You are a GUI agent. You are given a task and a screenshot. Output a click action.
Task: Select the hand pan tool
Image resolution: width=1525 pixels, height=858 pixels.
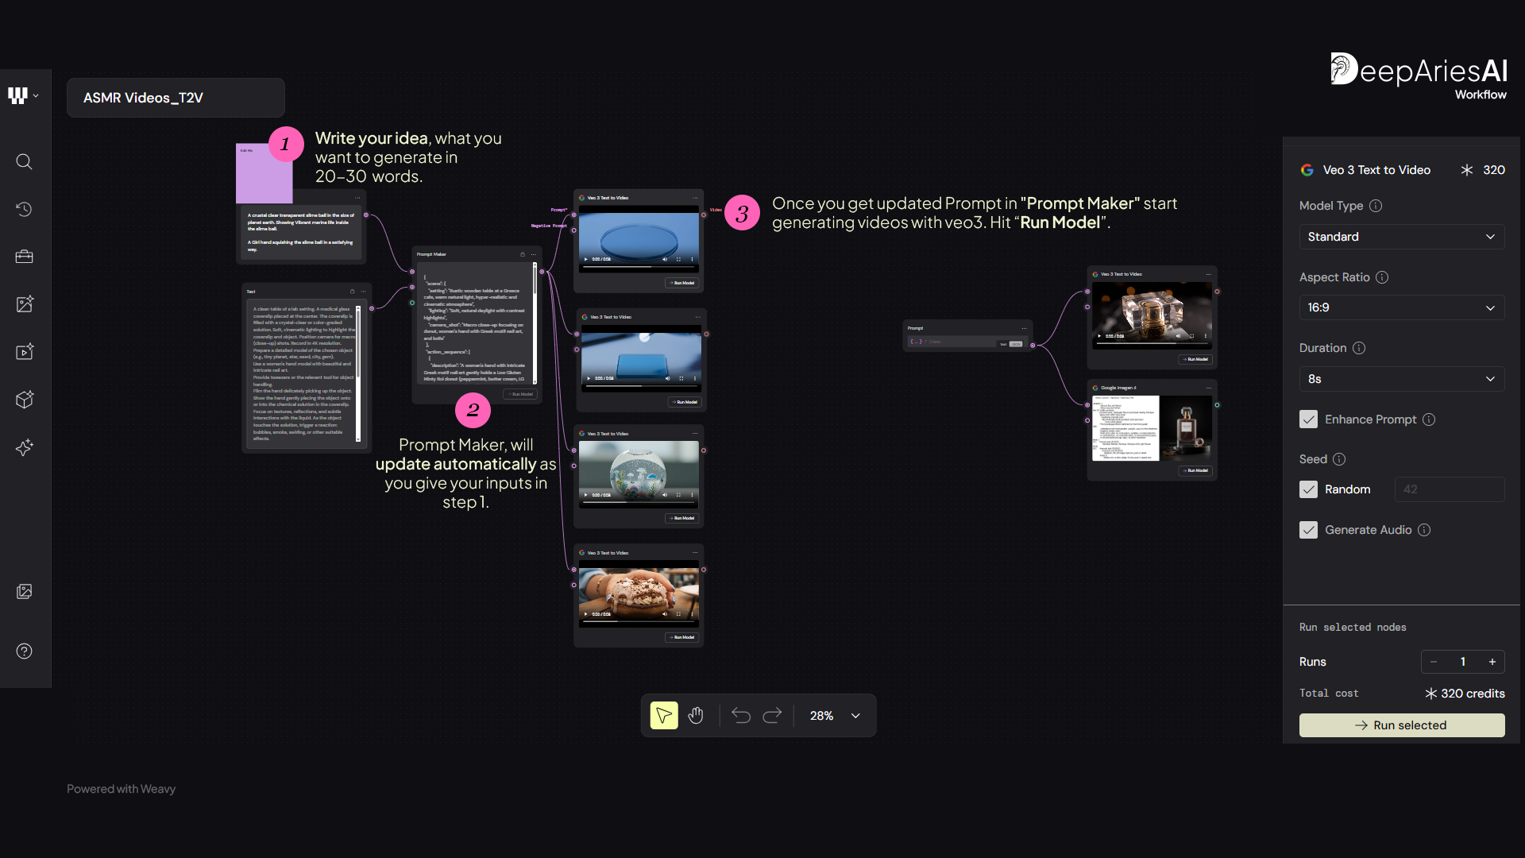(x=696, y=716)
